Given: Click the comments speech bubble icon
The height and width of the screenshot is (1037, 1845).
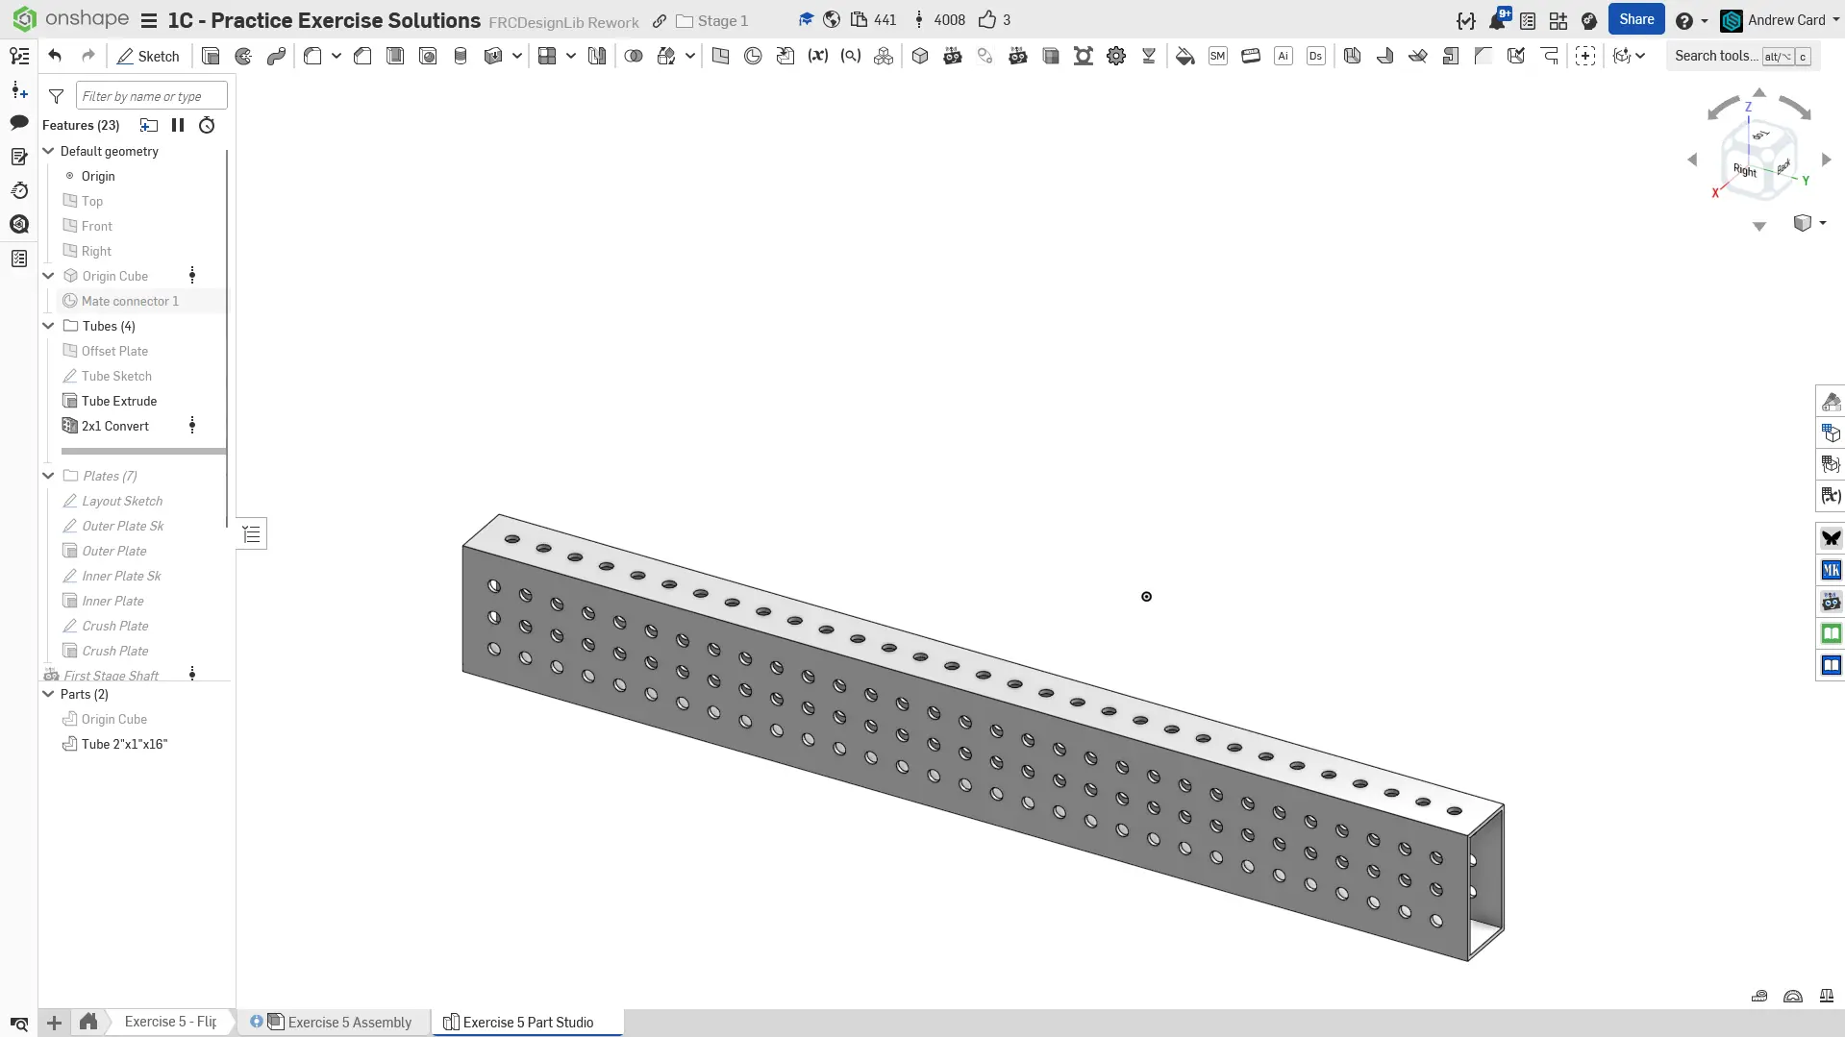Looking at the screenshot, I should click(x=19, y=122).
